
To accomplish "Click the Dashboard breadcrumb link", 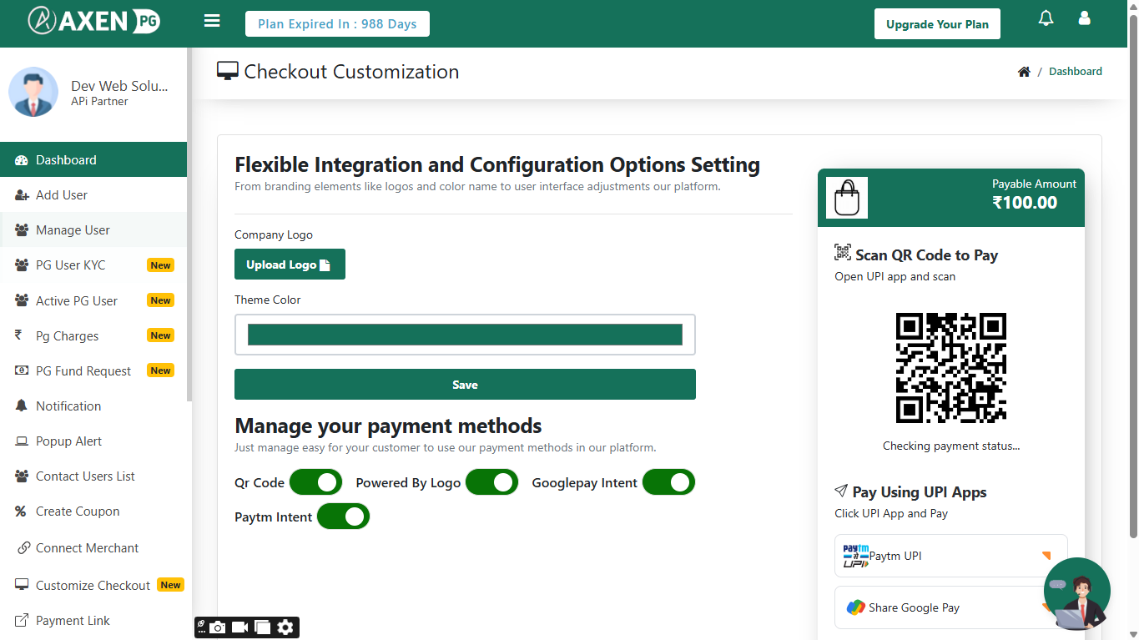I will pos(1075,71).
